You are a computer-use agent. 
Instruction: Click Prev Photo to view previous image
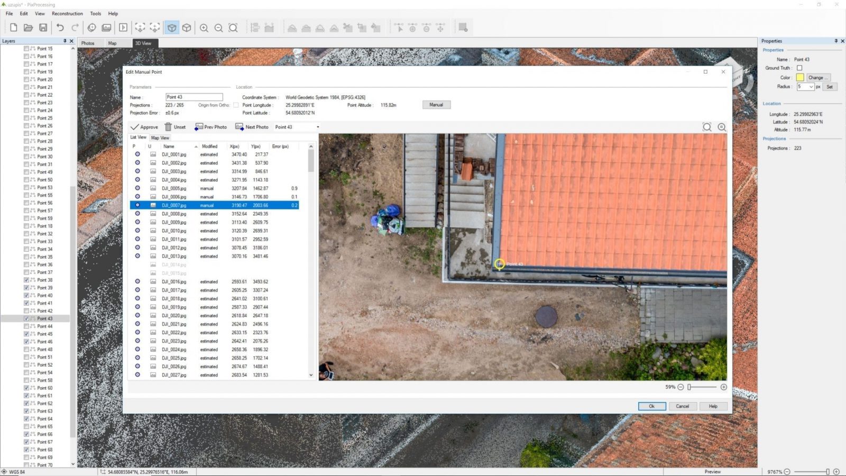tap(210, 127)
